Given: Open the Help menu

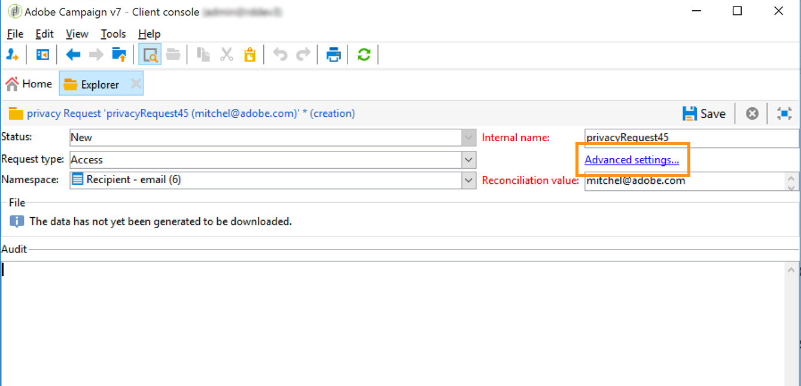Looking at the screenshot, I should tap(149, 34).
